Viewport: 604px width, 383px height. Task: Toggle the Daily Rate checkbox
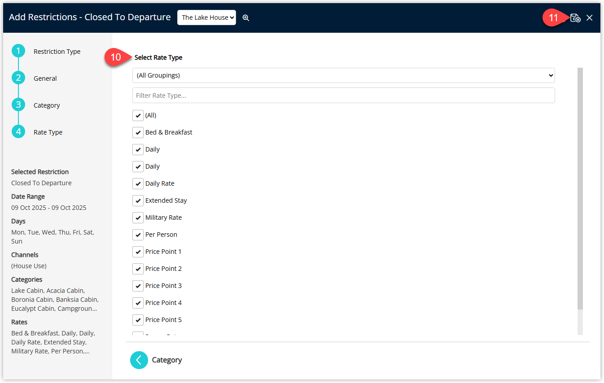(x=138, y=183)
